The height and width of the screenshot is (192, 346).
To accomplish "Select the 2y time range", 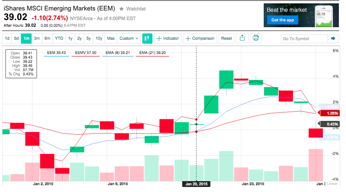I will coord(79,38).
